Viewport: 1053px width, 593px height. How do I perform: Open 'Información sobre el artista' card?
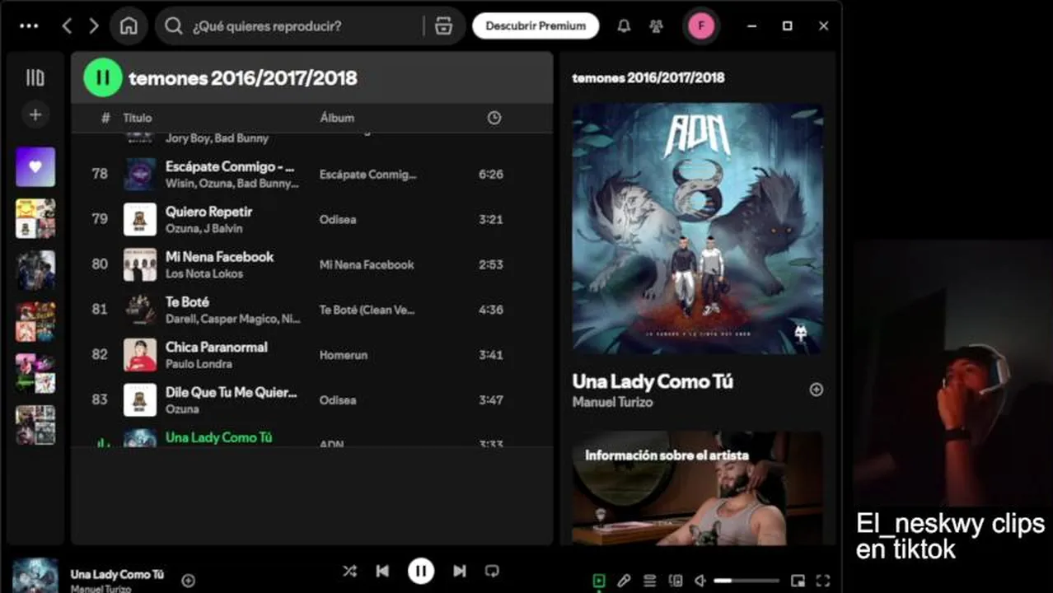click(697, 488)
